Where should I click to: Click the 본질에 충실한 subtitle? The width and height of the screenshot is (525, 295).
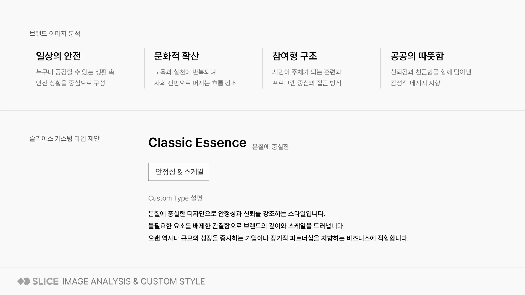pos(271,147)
